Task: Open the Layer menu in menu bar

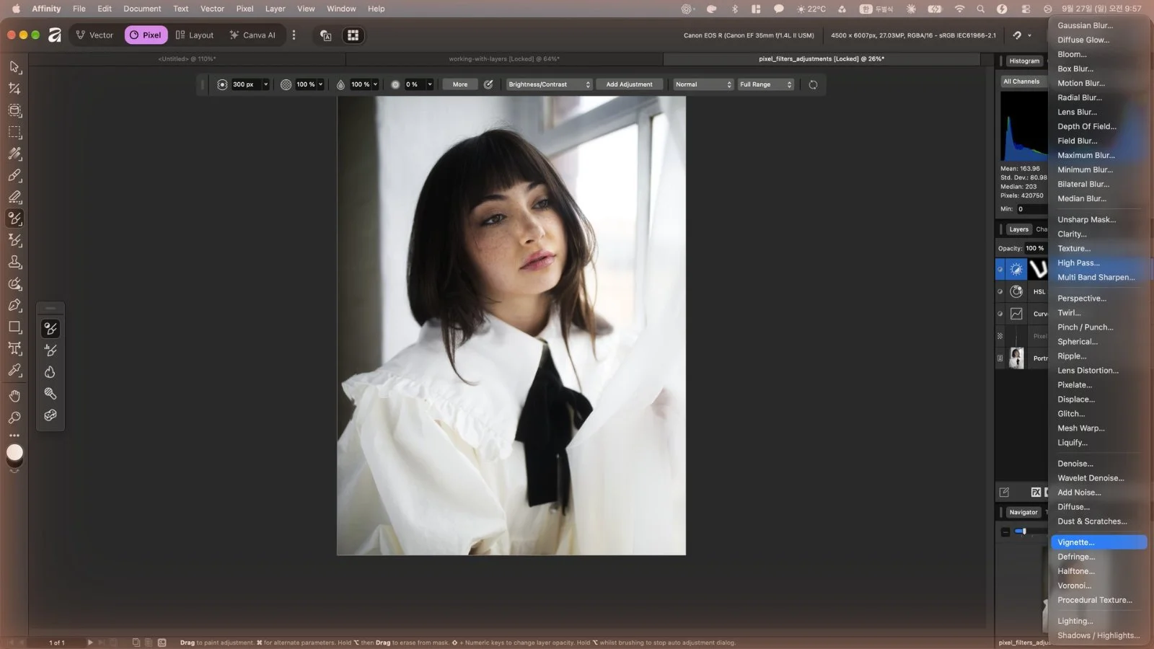Action: tap(275, 9)
